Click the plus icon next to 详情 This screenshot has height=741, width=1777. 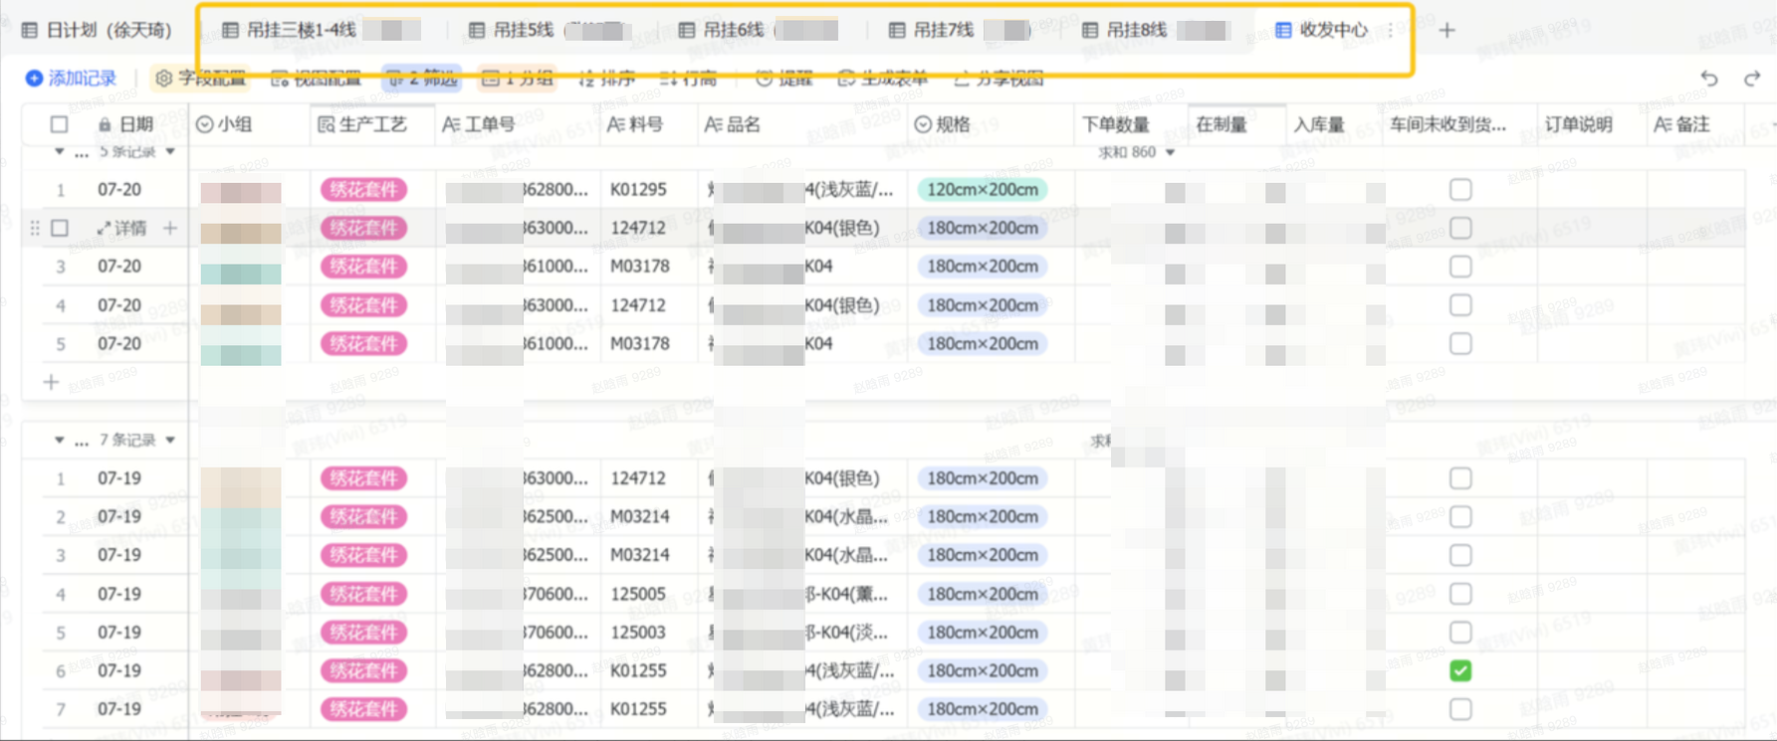(x=170, y=228)
